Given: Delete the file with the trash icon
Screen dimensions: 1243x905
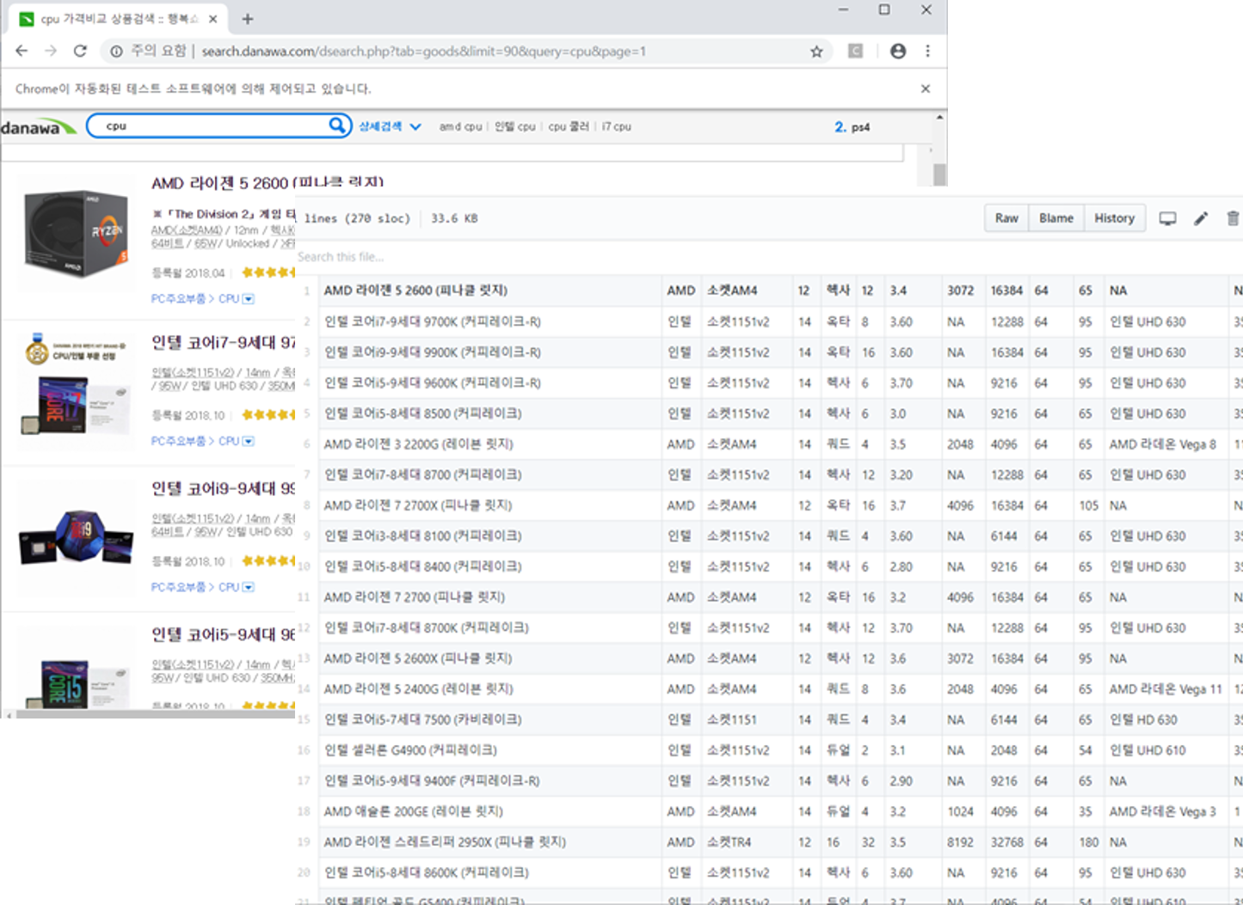Looking at the screenshot, I should tap(1233, 218).
